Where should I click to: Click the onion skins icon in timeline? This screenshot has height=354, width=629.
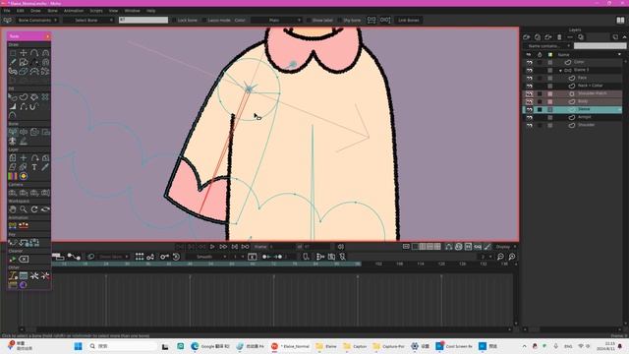click(x=90, y=257)
